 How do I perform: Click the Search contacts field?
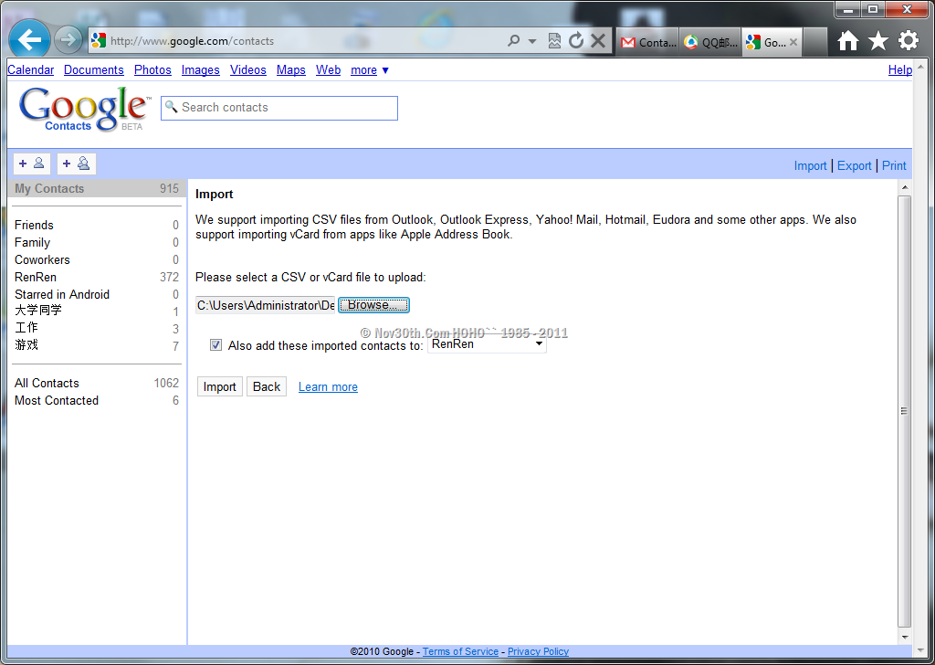[x=279, y=108]
